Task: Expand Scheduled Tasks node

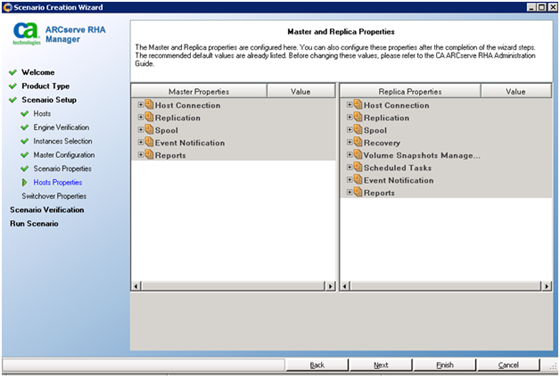Action: 350,167
